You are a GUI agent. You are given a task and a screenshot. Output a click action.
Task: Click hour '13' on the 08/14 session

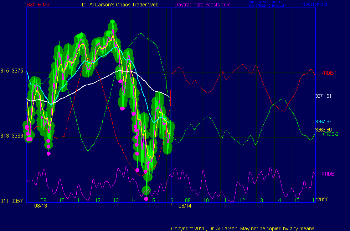(260, 200)
